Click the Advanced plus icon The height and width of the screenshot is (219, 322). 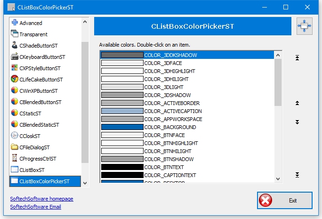(15, 23)
